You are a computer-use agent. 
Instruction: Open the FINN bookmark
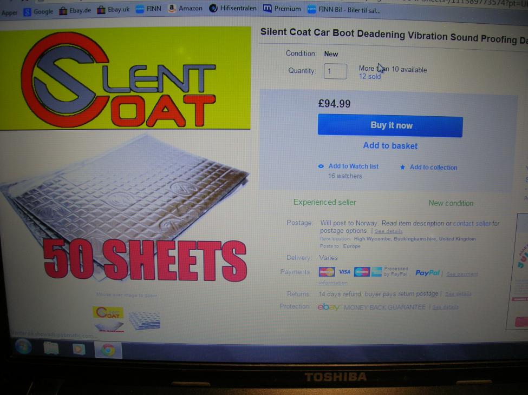coord(148,9)
